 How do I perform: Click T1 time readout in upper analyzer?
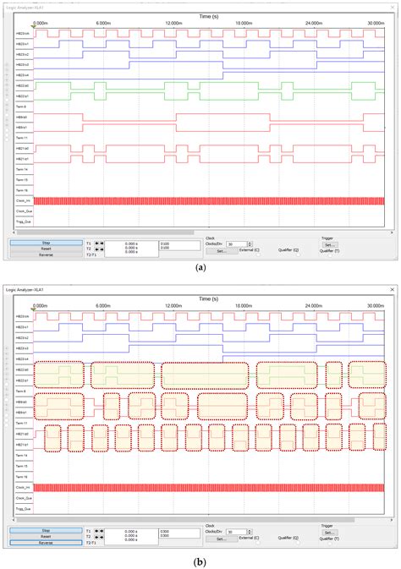click(x=131, y=243)
